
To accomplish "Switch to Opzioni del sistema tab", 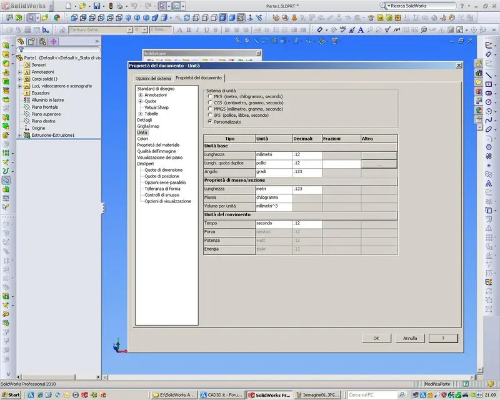I will pos(153,79).
